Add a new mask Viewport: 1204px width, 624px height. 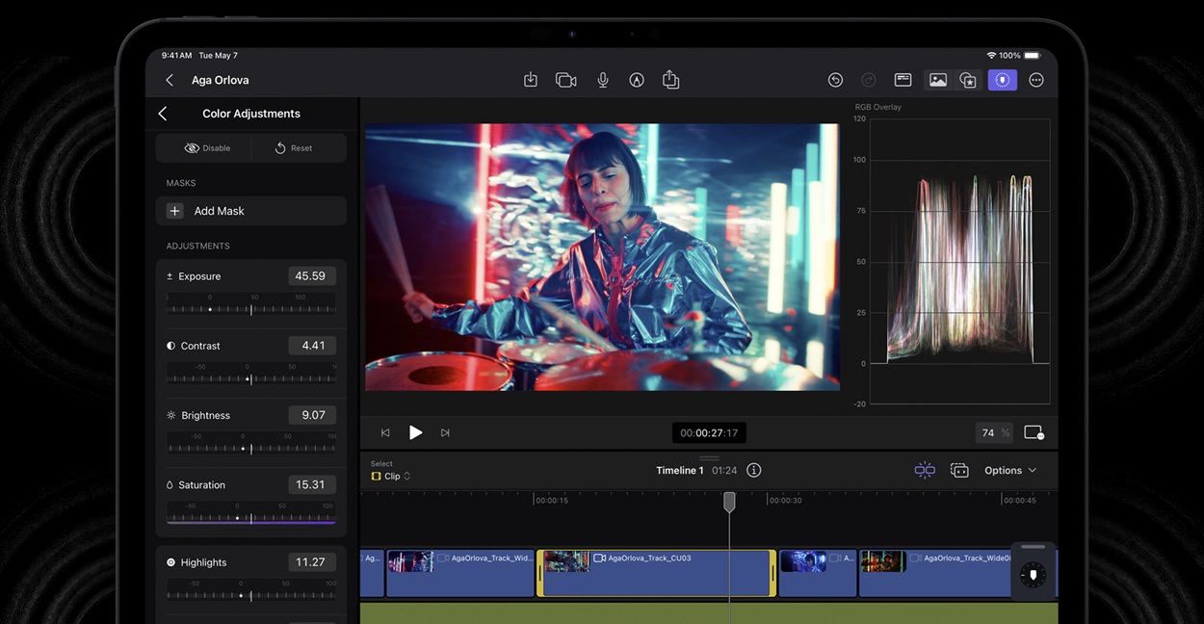click(x=251, y=211)
